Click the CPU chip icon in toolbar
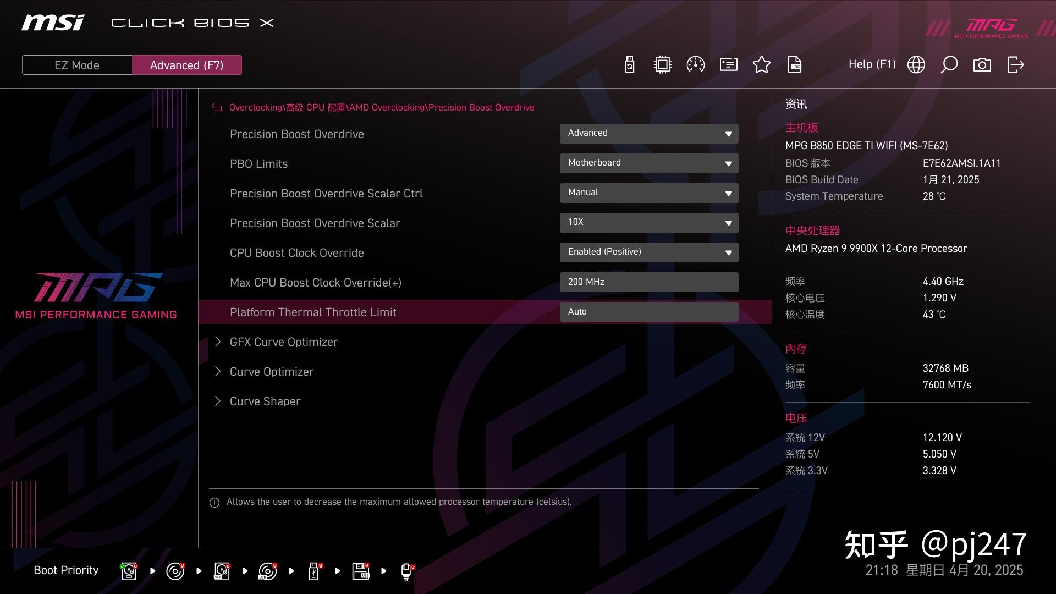Viewport: 1056px width, 594px height. pos(662,65)
